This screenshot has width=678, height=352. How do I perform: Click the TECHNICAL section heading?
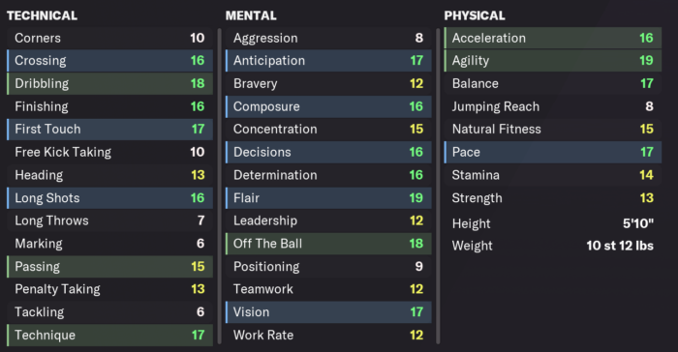pos(42,15)
